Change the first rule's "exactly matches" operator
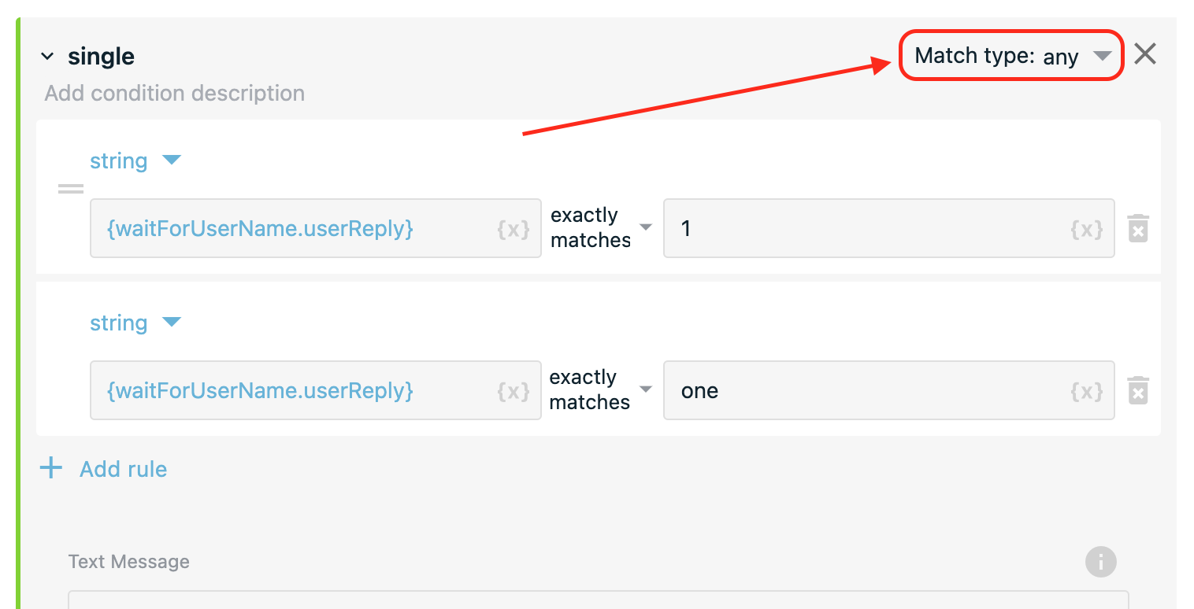The width and height of the screenshot is (1194, 609). [601, 227]
